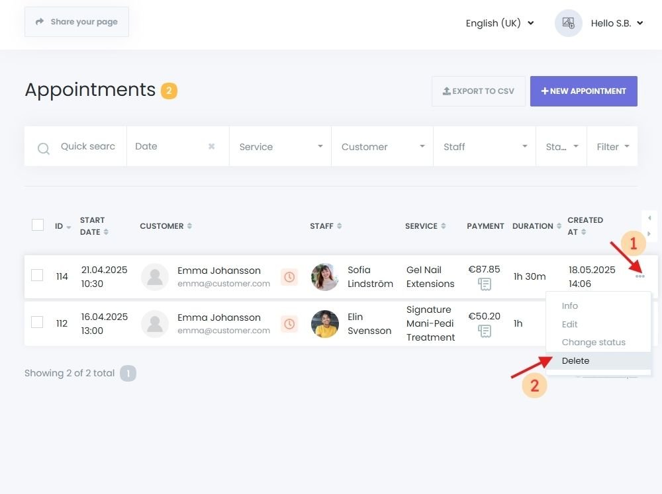
Task: Click the profile avatar icon next to Hello S.B.
Action: (x=568, y=23)
